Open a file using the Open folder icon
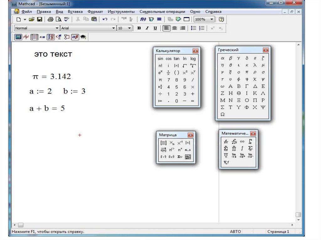This screenshot has width=321, height=240. click(x=32, y=19)
